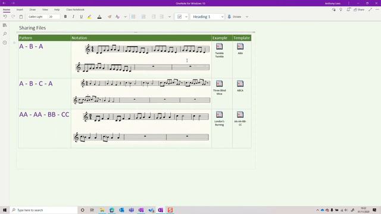
Task: Open File Explorer from the taskbar
Action: click(102, 210)
